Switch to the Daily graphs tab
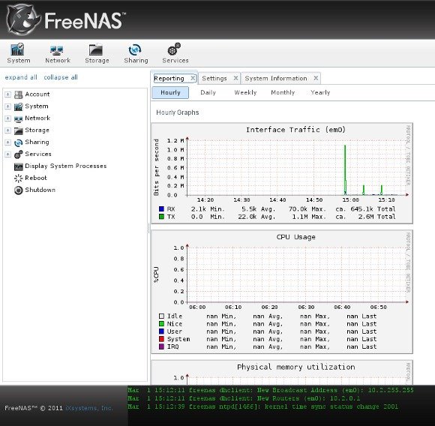This screenshot has width=435, height=426. click(208, 93)
